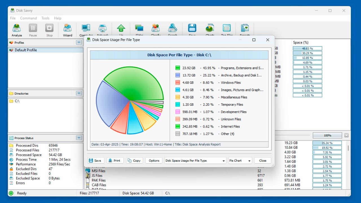
Task: Click the Save floppy toolbar icon
Action: (192, 28)
